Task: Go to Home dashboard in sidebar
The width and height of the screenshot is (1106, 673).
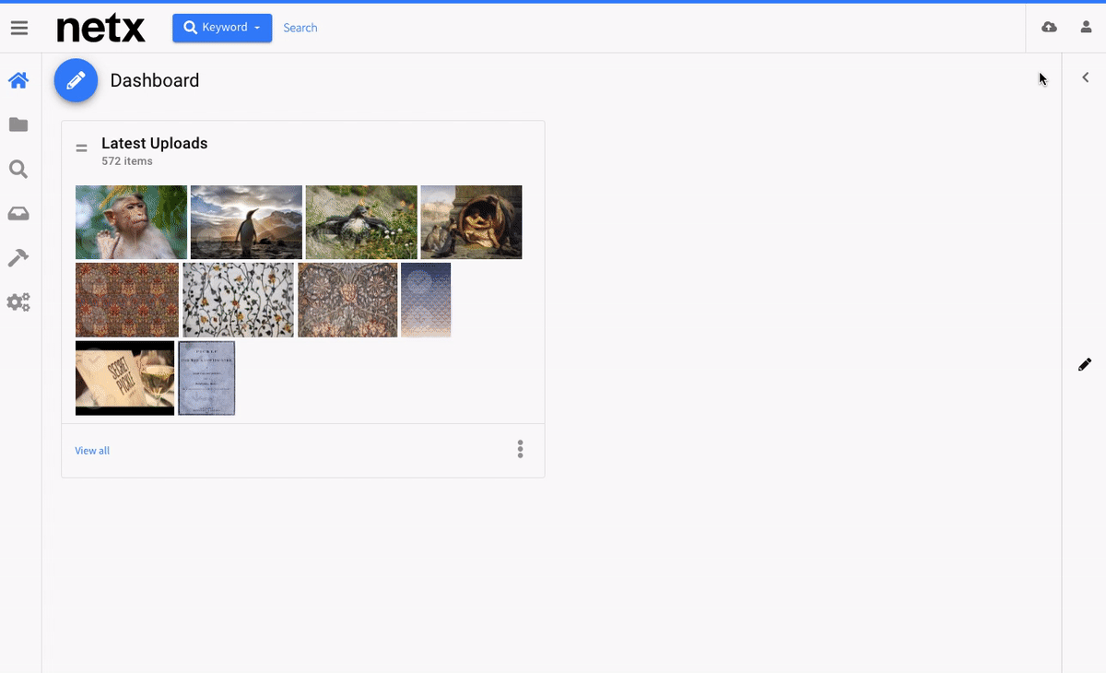Action: click(18, 81)
